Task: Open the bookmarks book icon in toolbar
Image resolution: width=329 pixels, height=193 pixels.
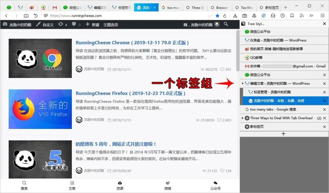Action: pyautogui.click(x=26, y=16)
